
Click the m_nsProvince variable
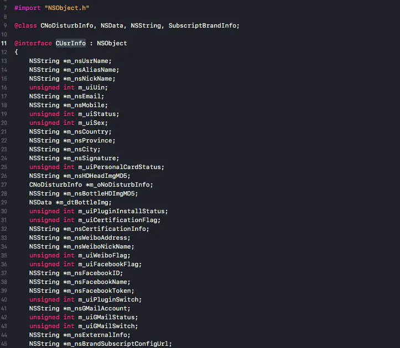coord(90,141)
